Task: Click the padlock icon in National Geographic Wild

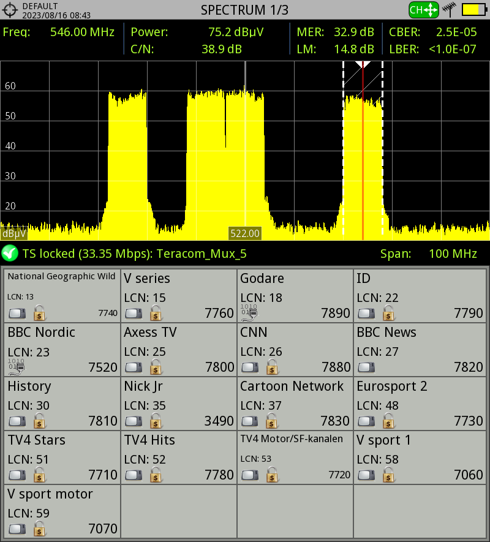Action: 39,312
